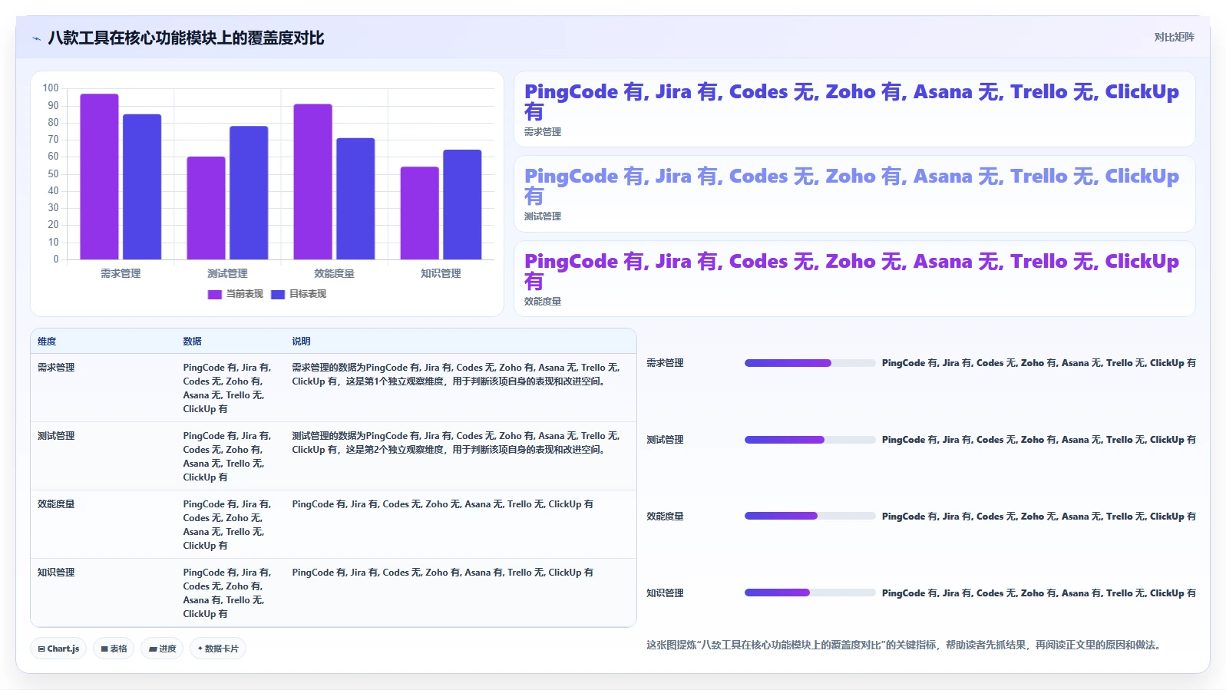Click the 数据卡片 tag chip
Viewport: 1226px width, 690px height.
point(218,649)
